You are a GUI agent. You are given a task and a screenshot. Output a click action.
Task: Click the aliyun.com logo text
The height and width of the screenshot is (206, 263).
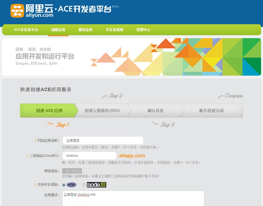40,15
